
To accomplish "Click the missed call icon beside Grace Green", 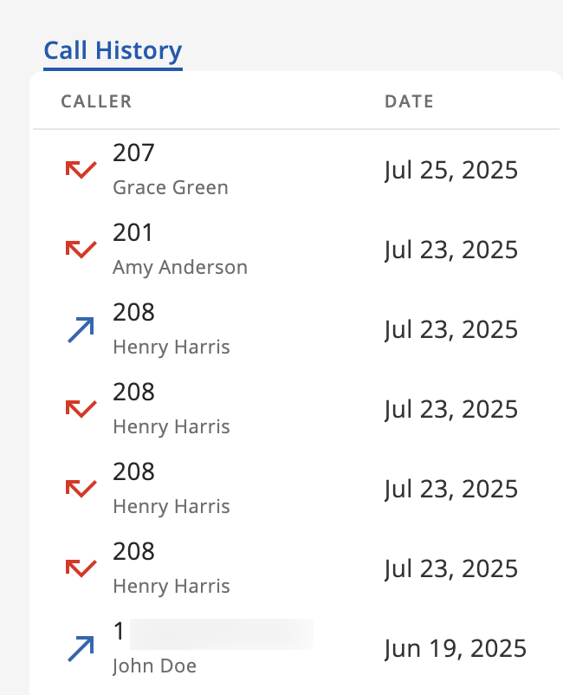I will coord(81,170).
